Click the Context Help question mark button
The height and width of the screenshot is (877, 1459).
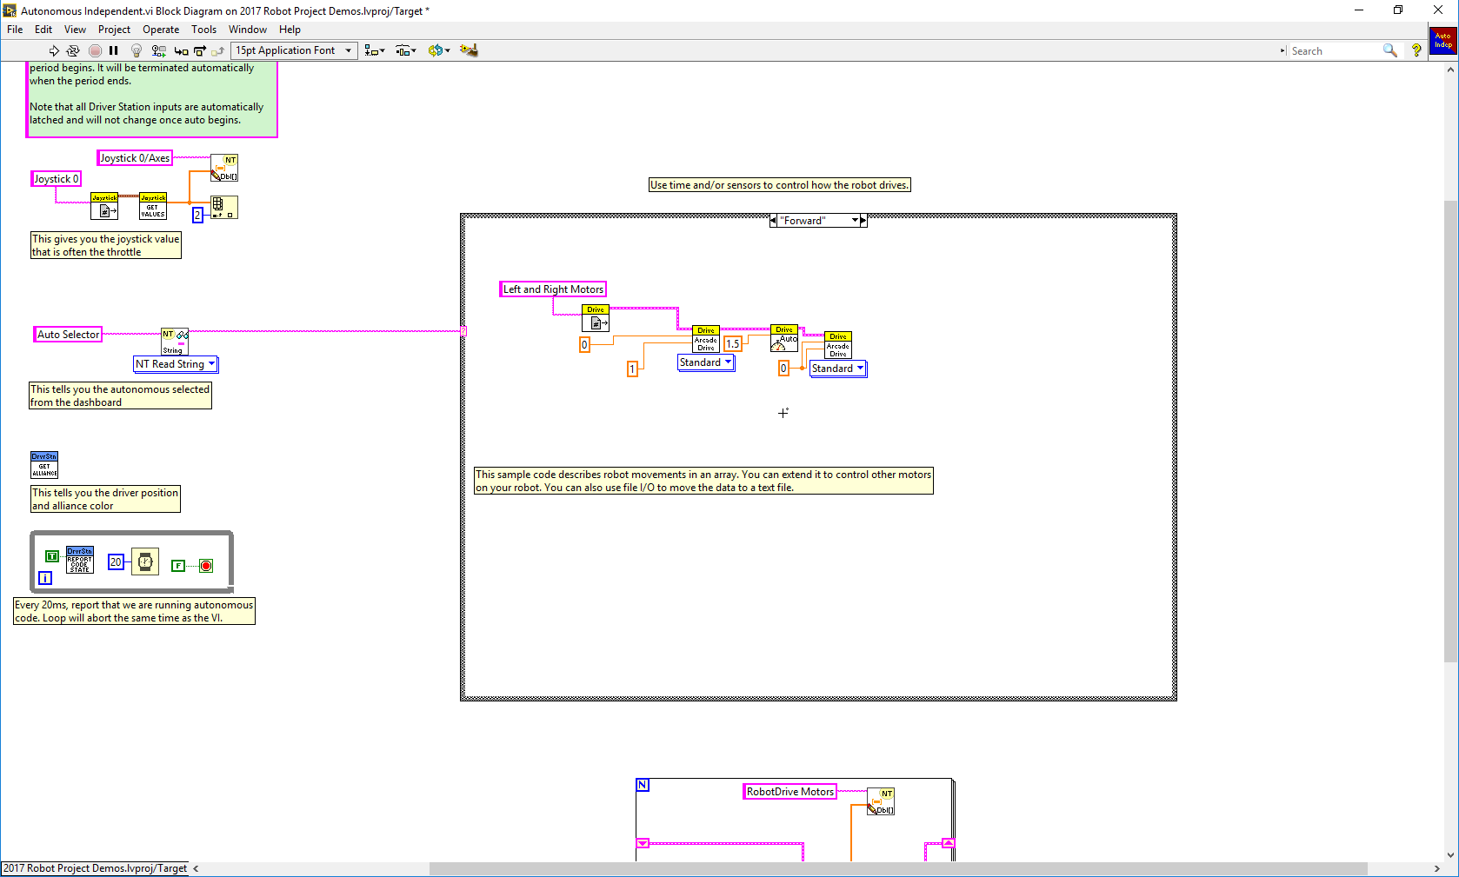(1416, 50)
